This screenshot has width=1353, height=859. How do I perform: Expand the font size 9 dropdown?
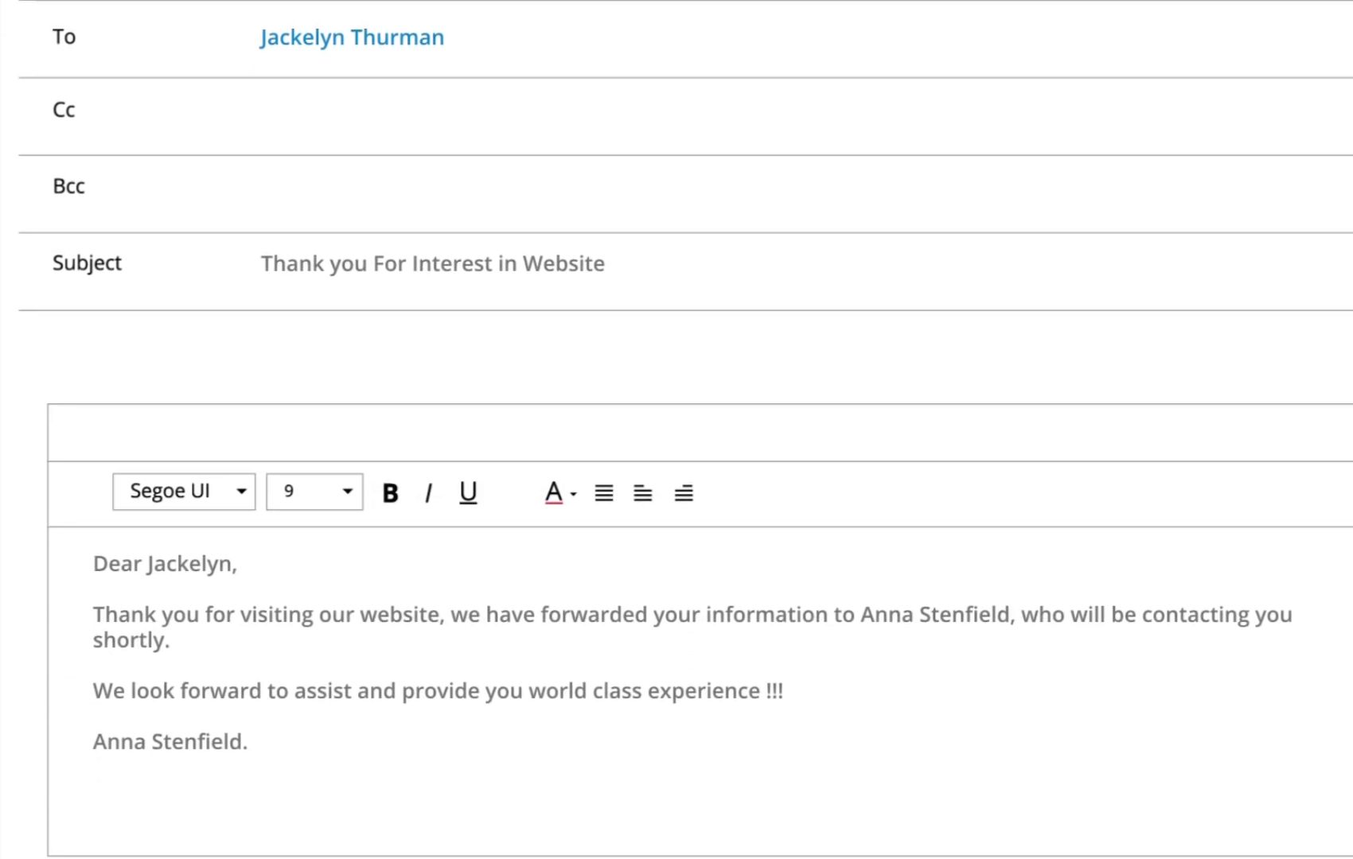314,492
